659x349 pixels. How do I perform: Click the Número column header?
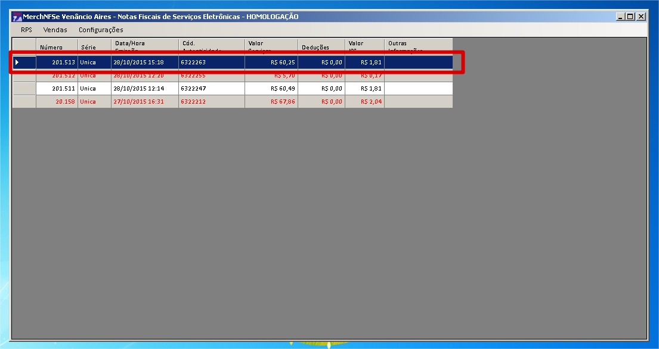[57, 46]
